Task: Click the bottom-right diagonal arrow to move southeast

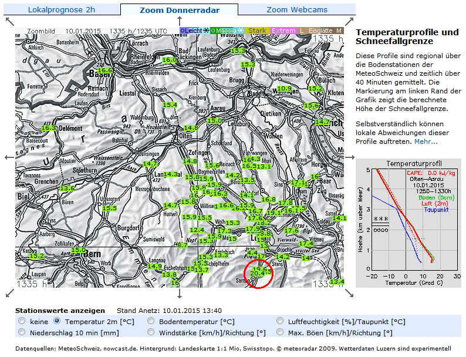Action: pos(350,293)
